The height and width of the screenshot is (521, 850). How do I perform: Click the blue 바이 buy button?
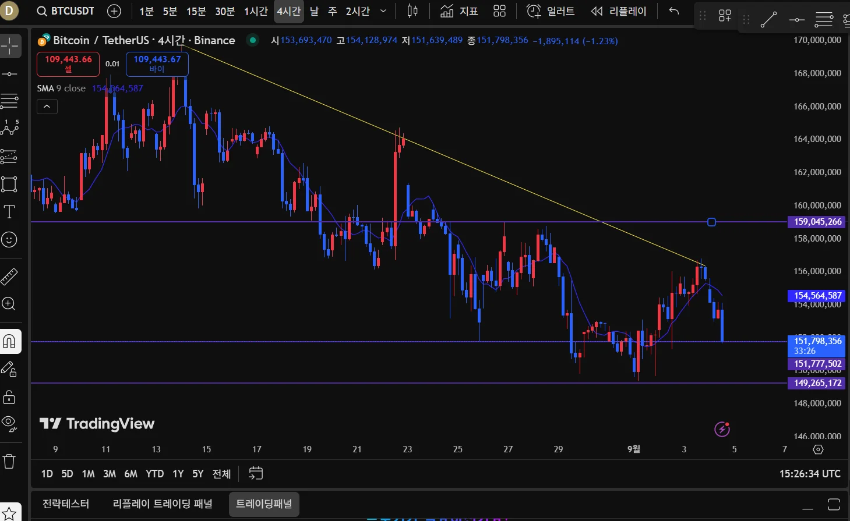[157, 64]
